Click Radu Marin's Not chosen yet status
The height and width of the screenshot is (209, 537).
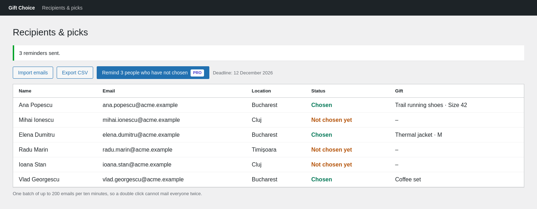pyautogui.click(x=332, y=150)
